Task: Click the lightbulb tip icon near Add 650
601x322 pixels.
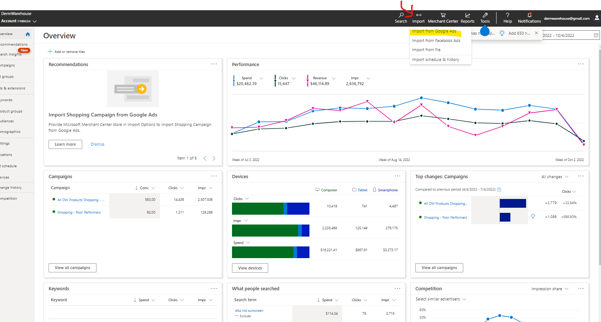Action: coord(502,33)
